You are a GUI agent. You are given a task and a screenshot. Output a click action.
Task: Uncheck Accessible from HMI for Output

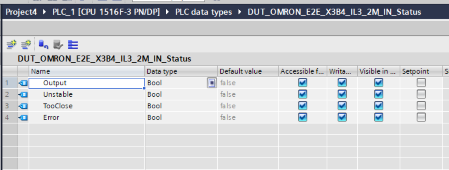(303, 83)
